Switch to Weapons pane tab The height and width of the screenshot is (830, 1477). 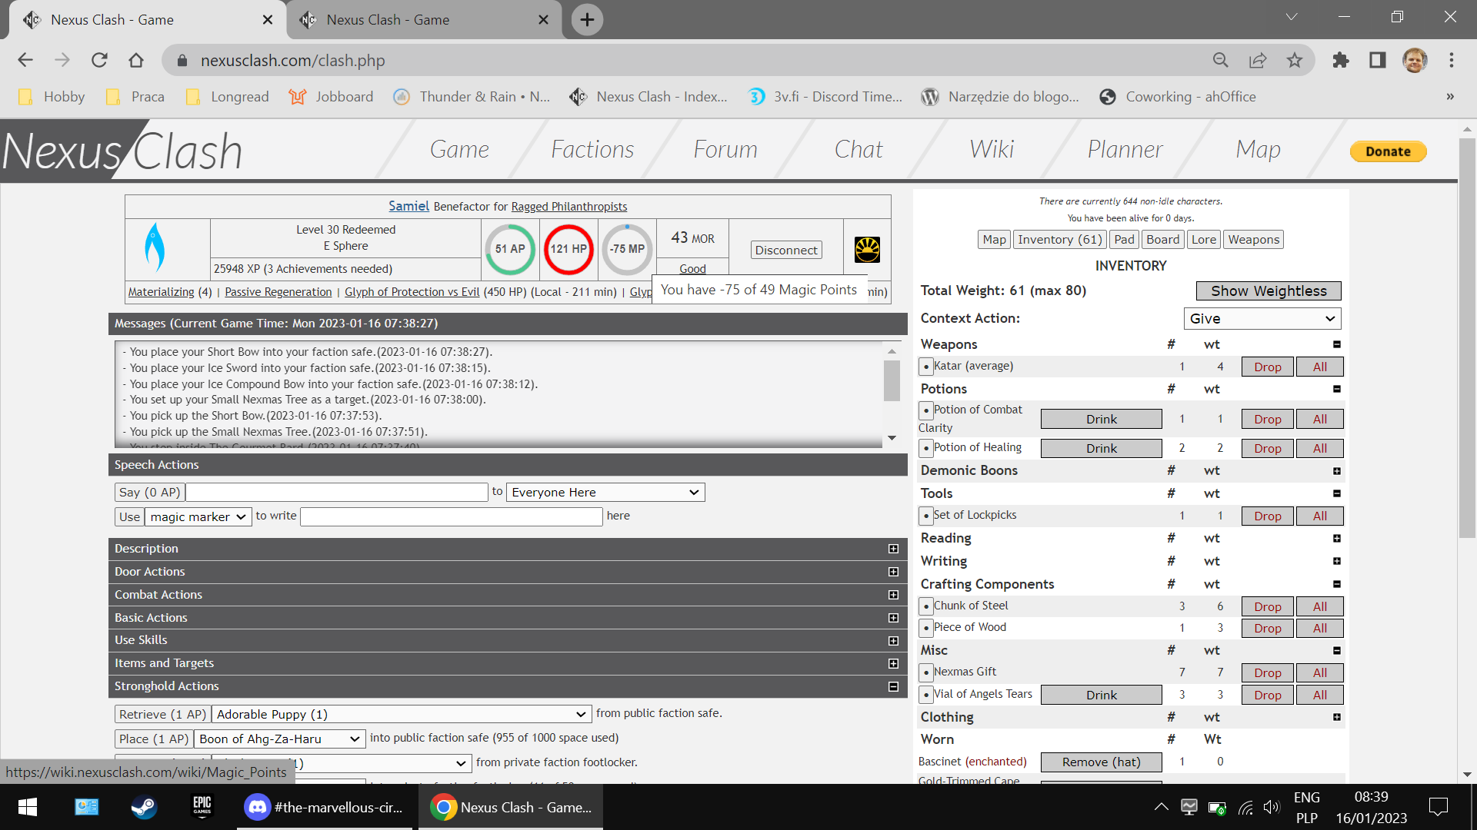pyautogui.click(x=1253, y=240)
